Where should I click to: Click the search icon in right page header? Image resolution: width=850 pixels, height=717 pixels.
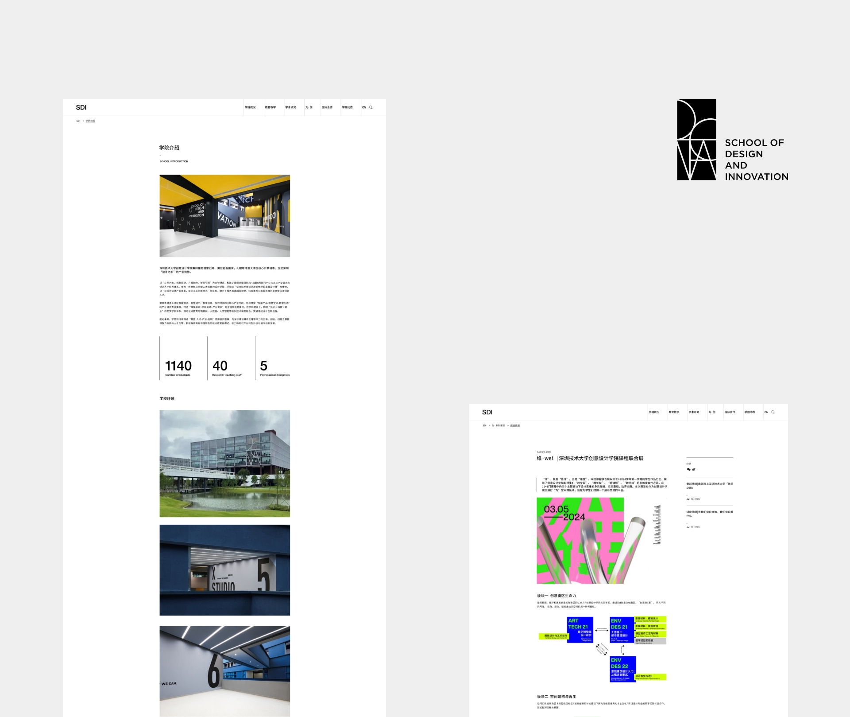coord(773,412)
